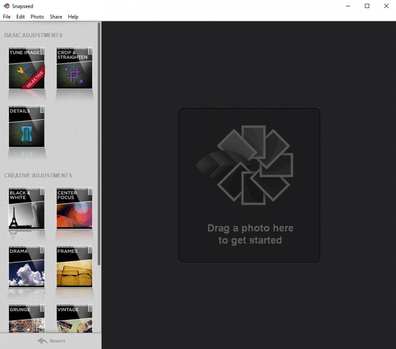The height and width of the screenshot is (349, 396).
Task: Minimize the Snapseed window
Action: point(348,6)
